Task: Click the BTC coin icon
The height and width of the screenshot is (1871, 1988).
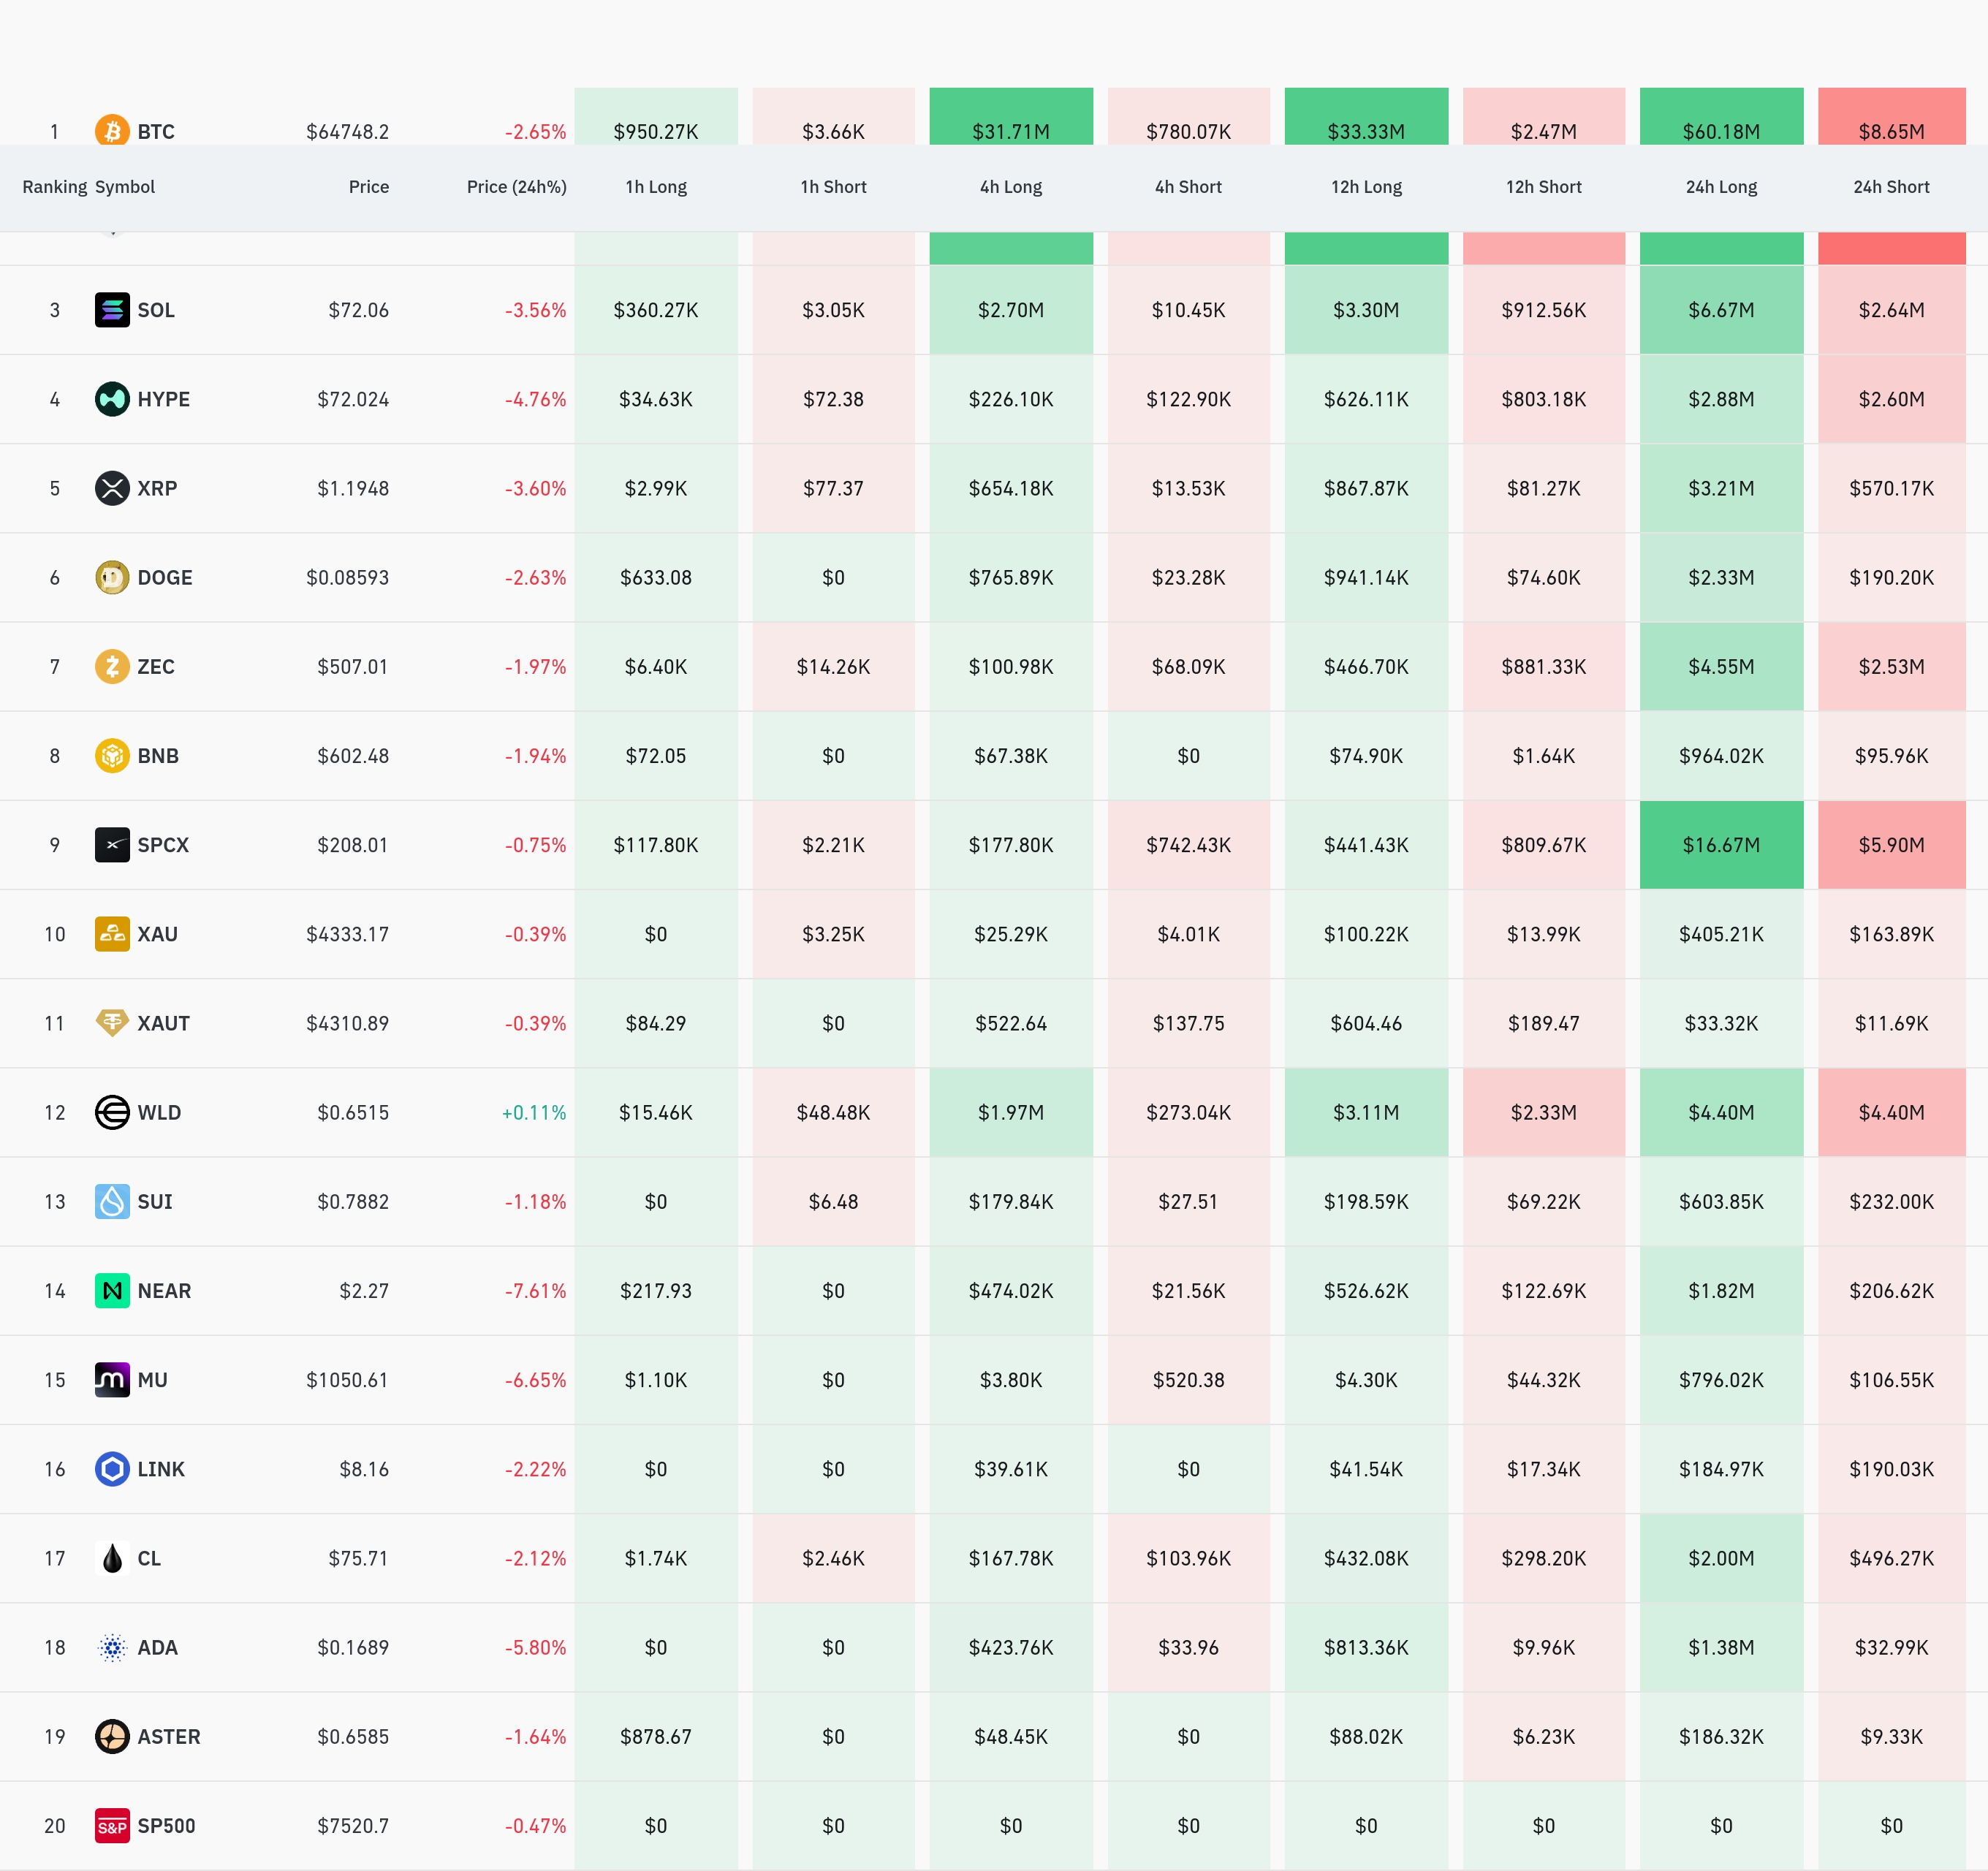Action: 112,130
